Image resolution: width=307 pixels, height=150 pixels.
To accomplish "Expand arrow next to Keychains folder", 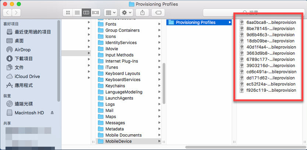I will [159, 86].
